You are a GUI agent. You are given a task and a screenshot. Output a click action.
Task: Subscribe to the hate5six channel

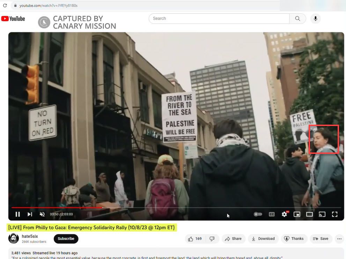[66, 238]
